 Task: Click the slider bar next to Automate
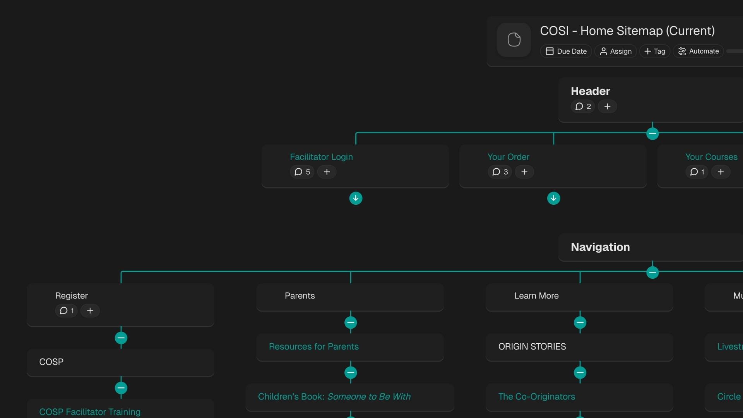[x=734, y=51]
